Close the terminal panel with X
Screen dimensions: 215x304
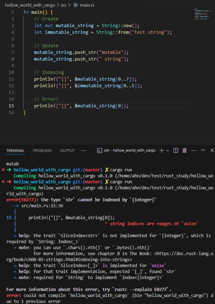point(212,150)
